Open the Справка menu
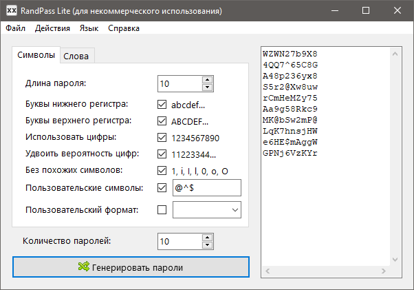The height and width of the screenshot is (290, 414). point(124,28)
